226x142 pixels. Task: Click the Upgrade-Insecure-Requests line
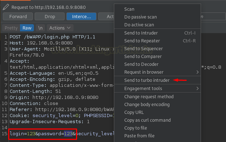click(50, 122)
